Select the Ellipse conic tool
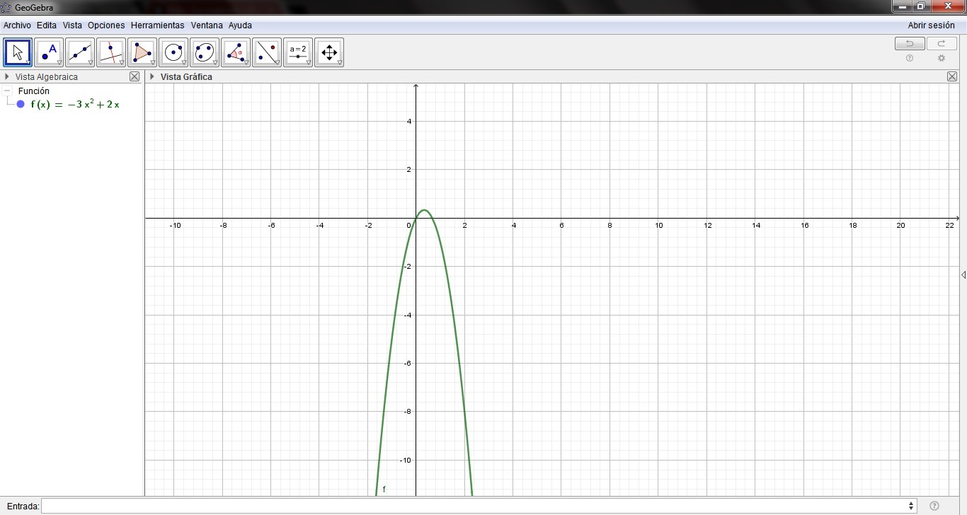Viewport: 967px width, 515px height. pos(205,52)
